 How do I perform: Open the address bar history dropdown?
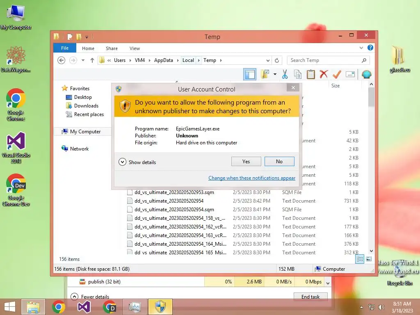[268, 61]
